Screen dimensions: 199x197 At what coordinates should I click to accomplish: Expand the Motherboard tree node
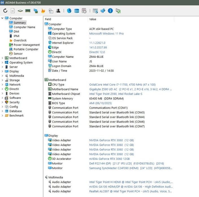pos(2,58)
